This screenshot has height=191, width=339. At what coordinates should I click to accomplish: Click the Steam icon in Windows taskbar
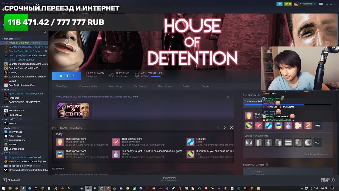(x=23, y=188)
